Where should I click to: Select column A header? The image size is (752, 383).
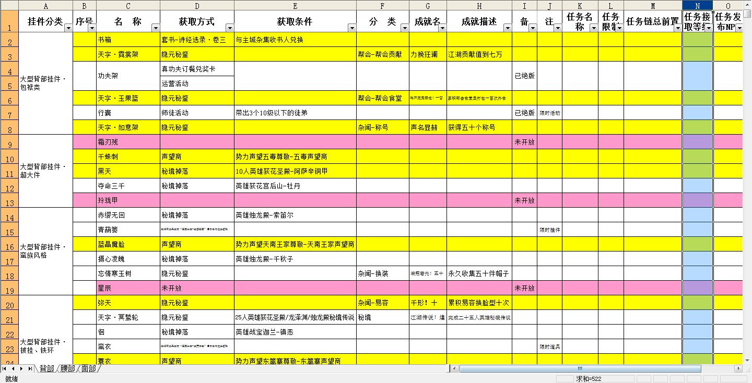(46, 5)
